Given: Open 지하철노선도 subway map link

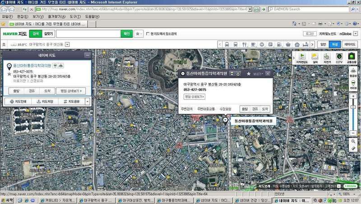Looking at the screenshot, I should click(x=328, y=34).
